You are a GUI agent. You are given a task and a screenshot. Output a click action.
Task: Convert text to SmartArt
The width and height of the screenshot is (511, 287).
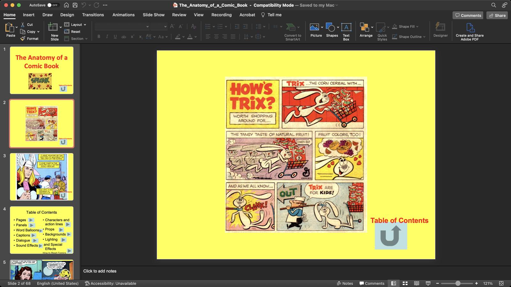tap(293, 32)
